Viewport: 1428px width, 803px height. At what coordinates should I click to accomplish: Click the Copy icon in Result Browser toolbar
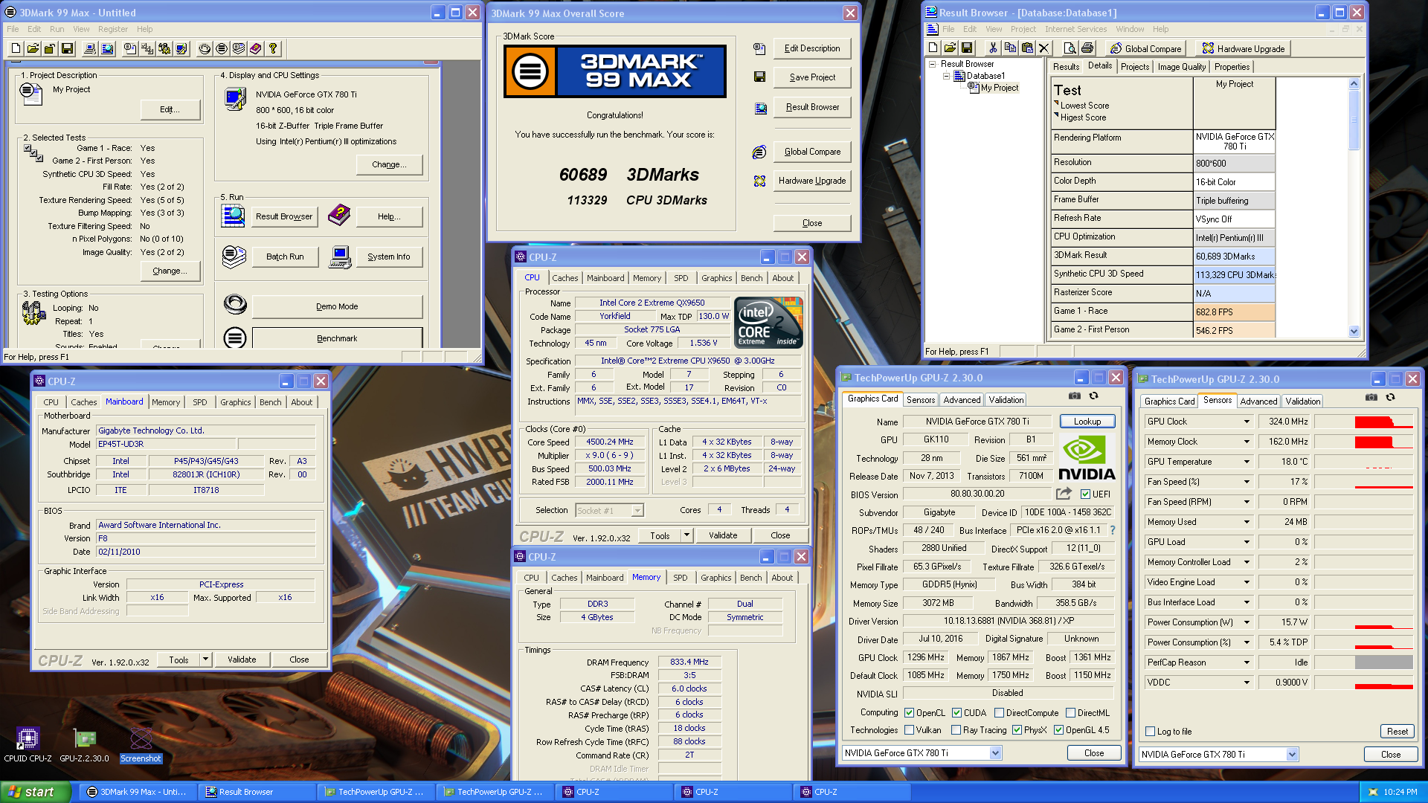tap(1009, 48)
